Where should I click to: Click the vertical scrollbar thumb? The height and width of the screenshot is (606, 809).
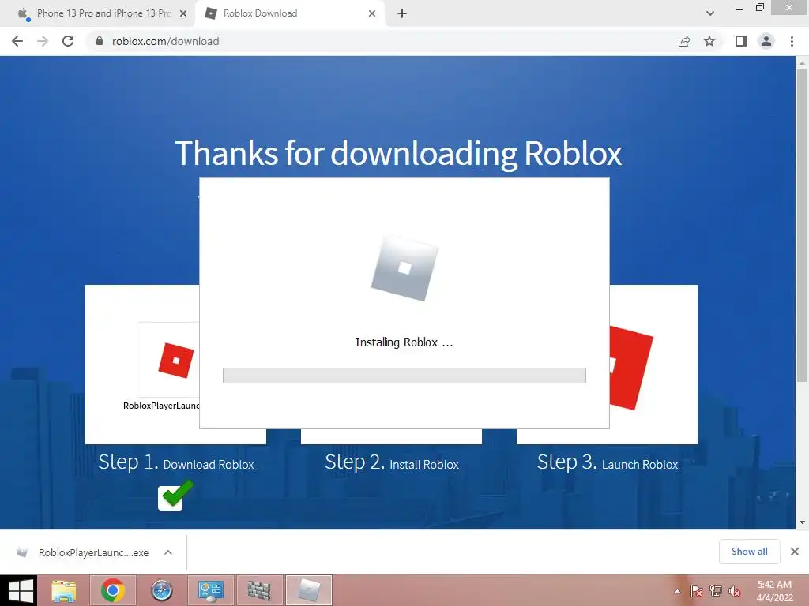[802, 226]
